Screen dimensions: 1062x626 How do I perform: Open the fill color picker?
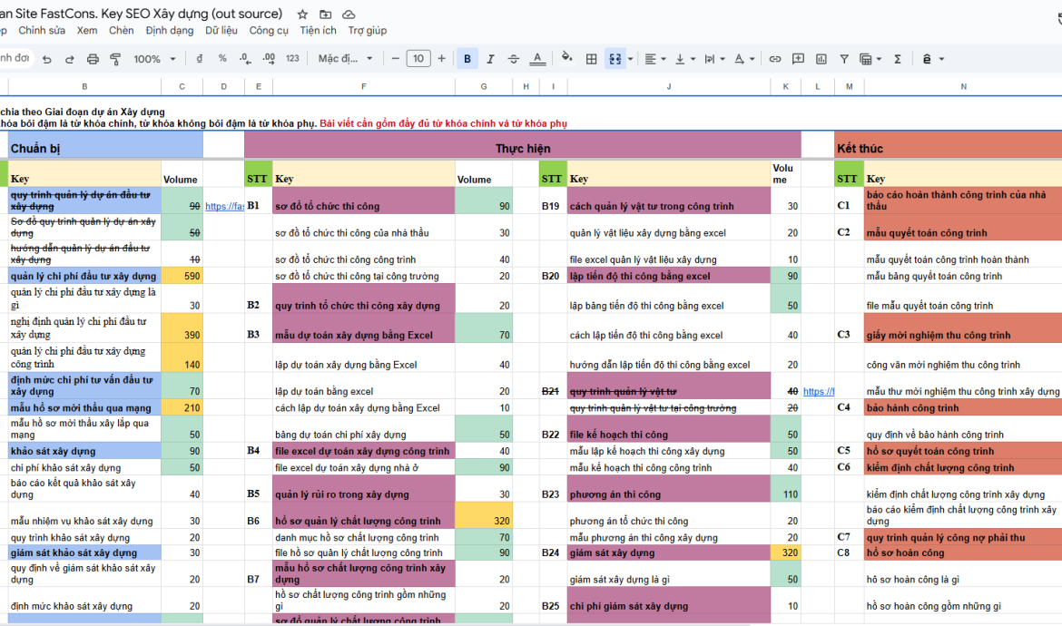tap(567, 59)
